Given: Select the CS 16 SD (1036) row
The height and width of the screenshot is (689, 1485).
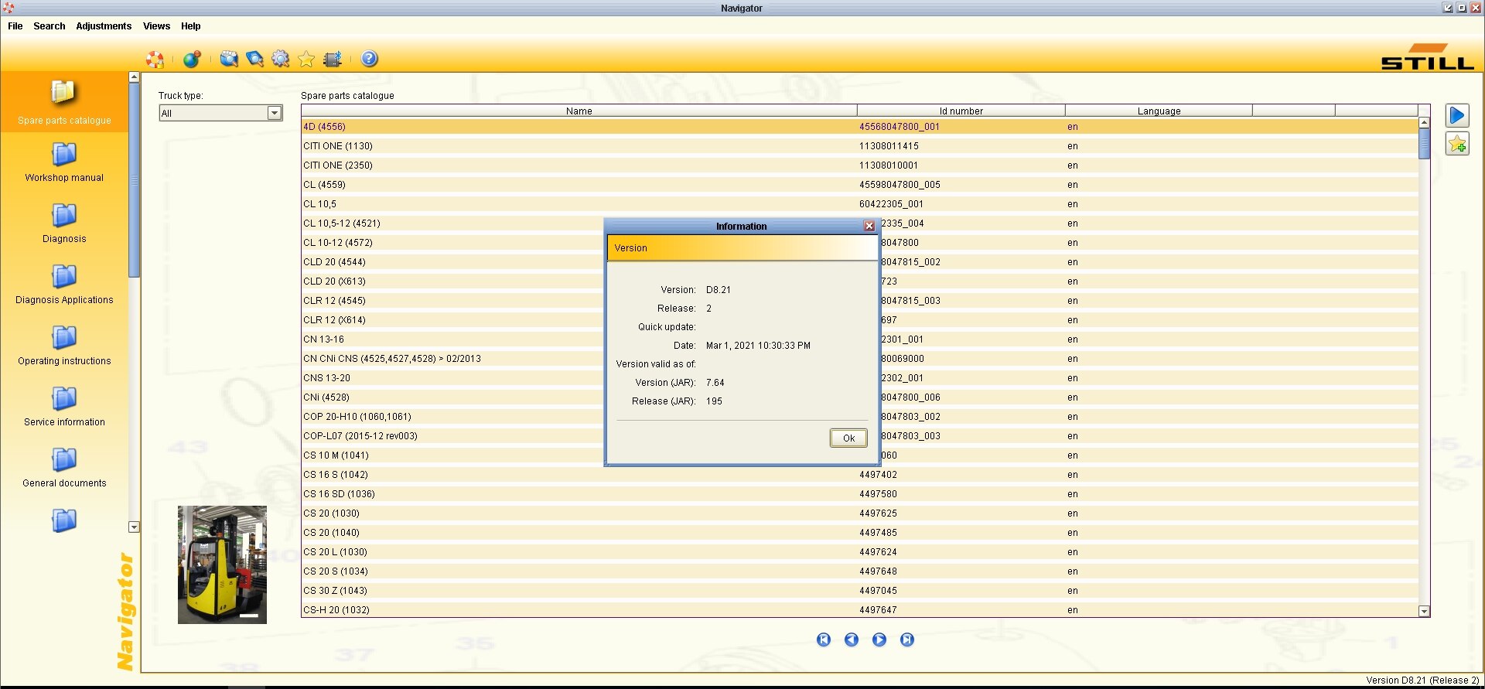Looking at the screenshot, I should (859, 494).
